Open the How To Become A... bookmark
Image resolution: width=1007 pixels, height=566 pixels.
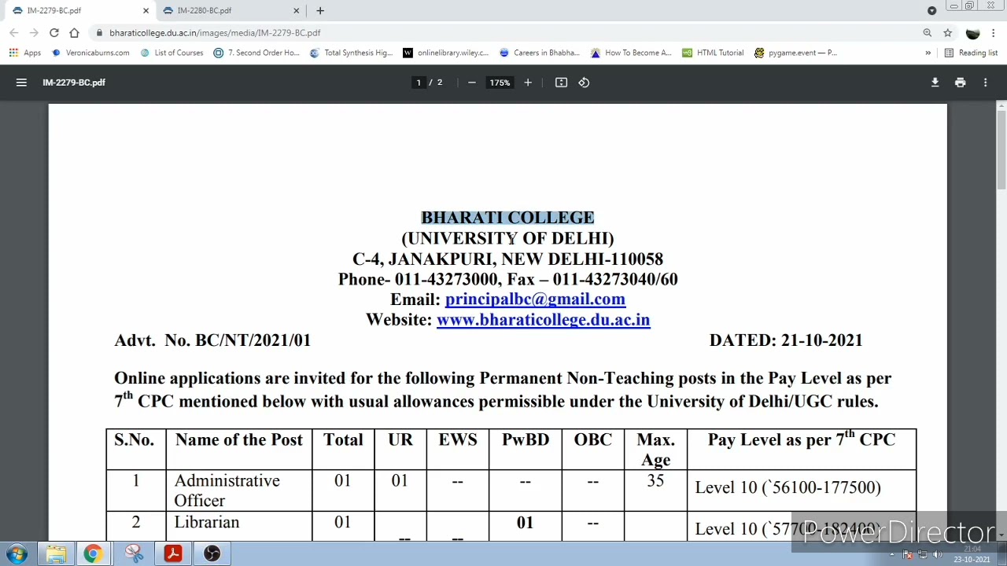click(x=631, y=53)
